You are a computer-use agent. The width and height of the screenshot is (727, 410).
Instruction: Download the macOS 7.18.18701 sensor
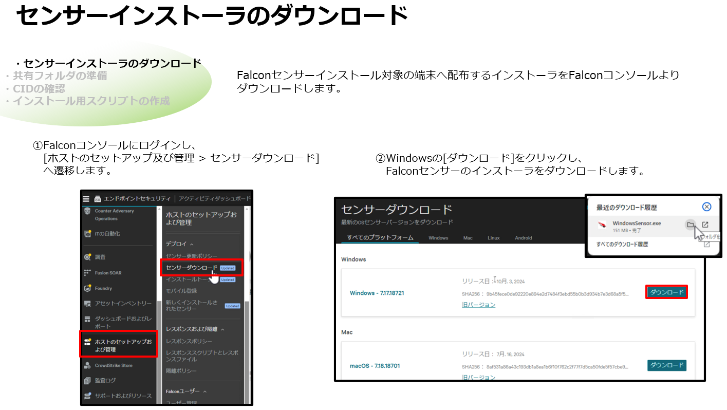[666, 365]
